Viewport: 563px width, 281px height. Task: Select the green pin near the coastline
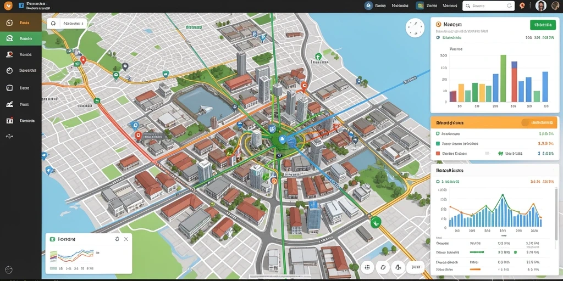point(318,57)
